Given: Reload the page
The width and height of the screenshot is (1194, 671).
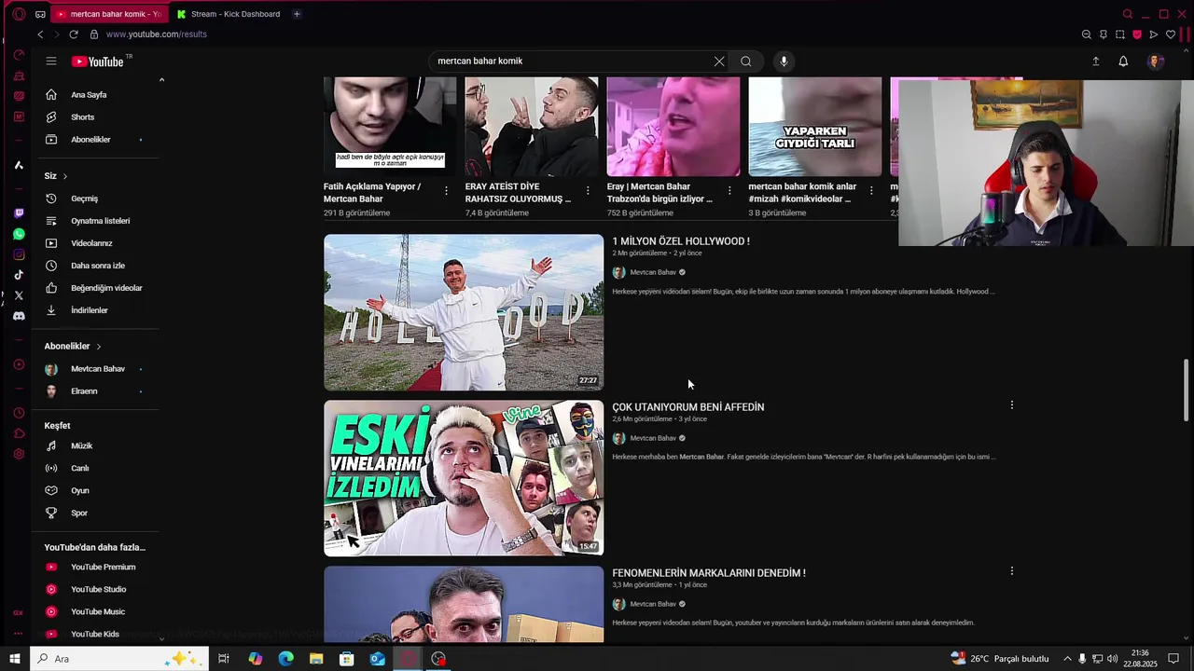Looking at the screenshot, I should (74, 34).
